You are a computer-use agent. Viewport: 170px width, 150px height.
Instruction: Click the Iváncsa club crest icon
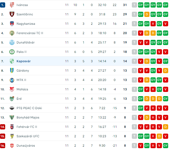[x=12, y=5]
